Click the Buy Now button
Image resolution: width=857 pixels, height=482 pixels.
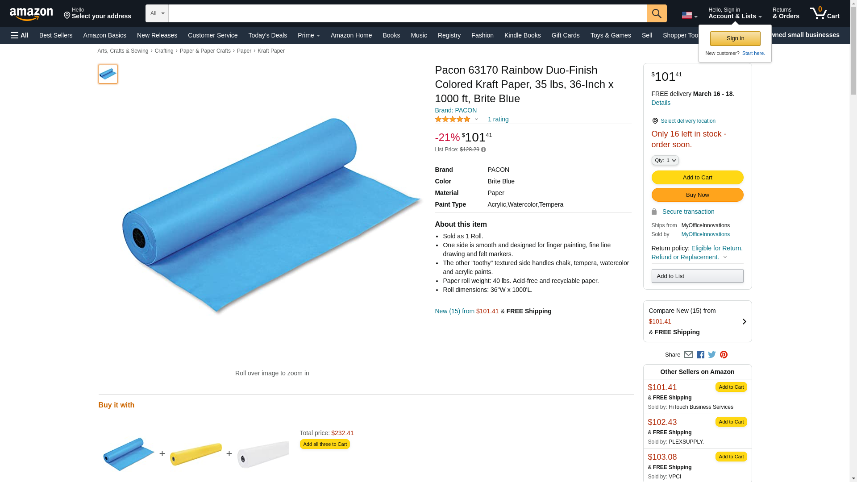click(x=697, y=195)
